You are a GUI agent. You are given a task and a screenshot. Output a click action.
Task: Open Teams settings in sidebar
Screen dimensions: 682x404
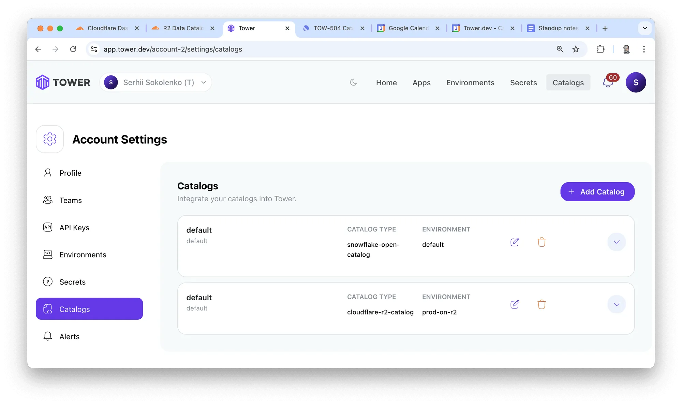coord(89,200)
